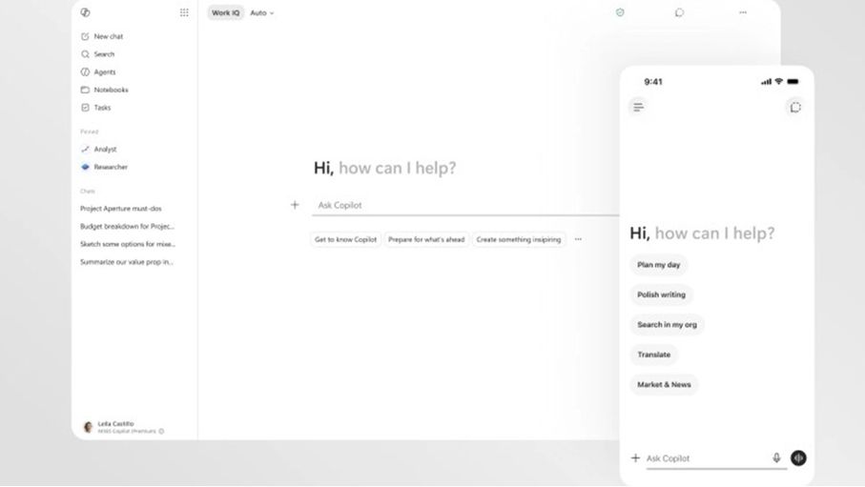Click the mobile signal strength icon
Screen dimensions: 865x487
point(766,82)
